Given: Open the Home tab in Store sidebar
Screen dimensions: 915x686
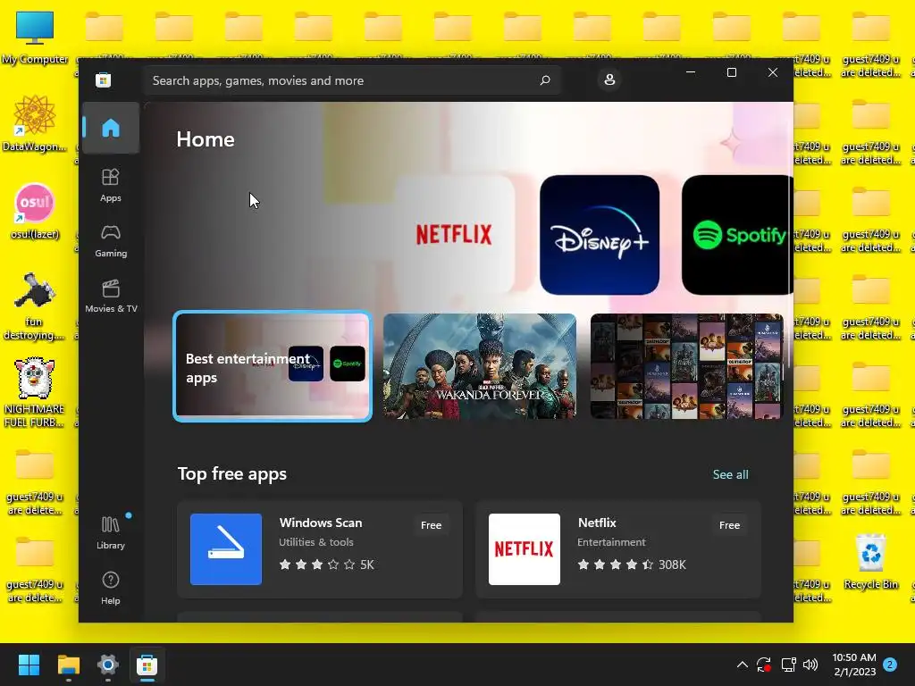Looking at the screenshot, I should tap(110, 128).
